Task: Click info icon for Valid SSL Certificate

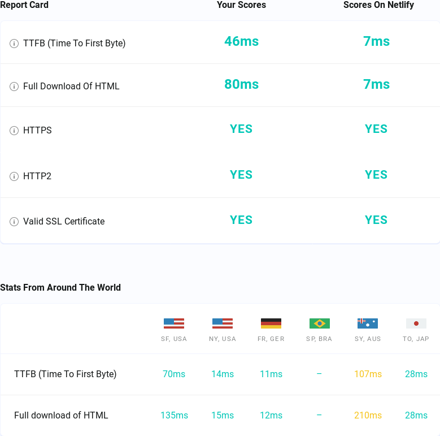Action: tap(14, 222)
